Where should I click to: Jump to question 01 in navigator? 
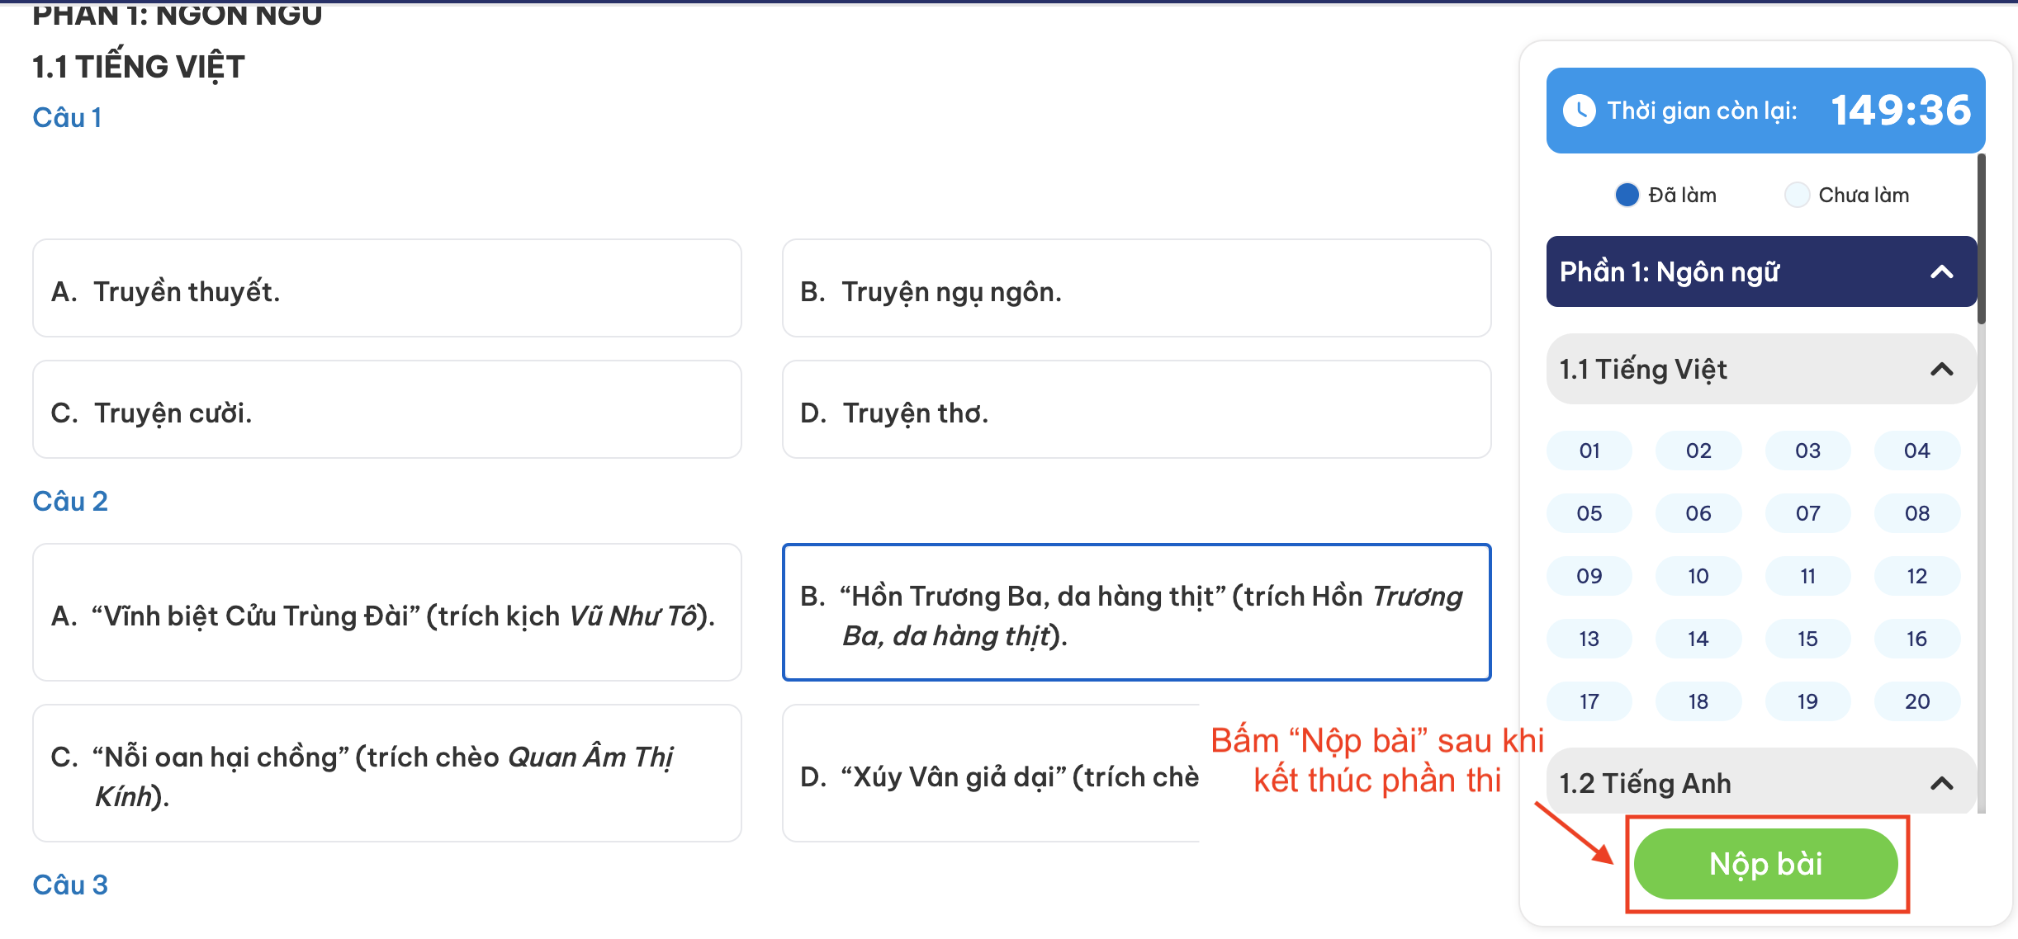(1589, 451)
